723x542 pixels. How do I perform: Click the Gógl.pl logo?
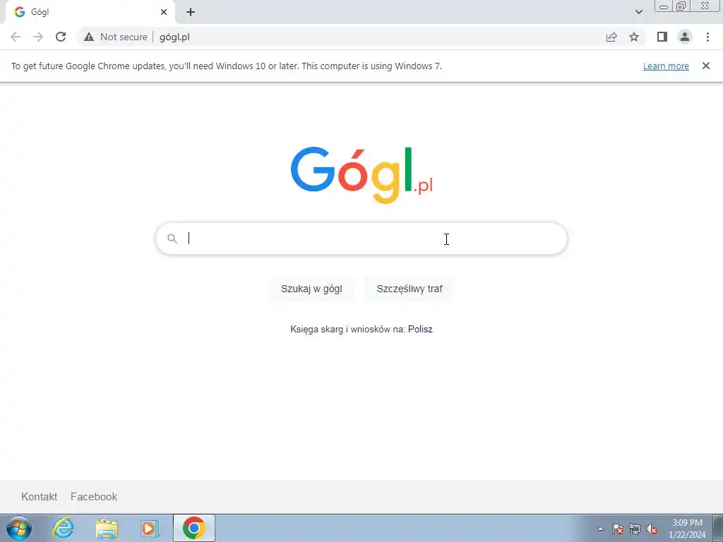(x=361, y=175)
